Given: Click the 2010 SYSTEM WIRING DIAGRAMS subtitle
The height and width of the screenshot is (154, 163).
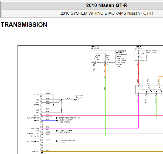Looking at the screenshot, I should tap(107, 13).
